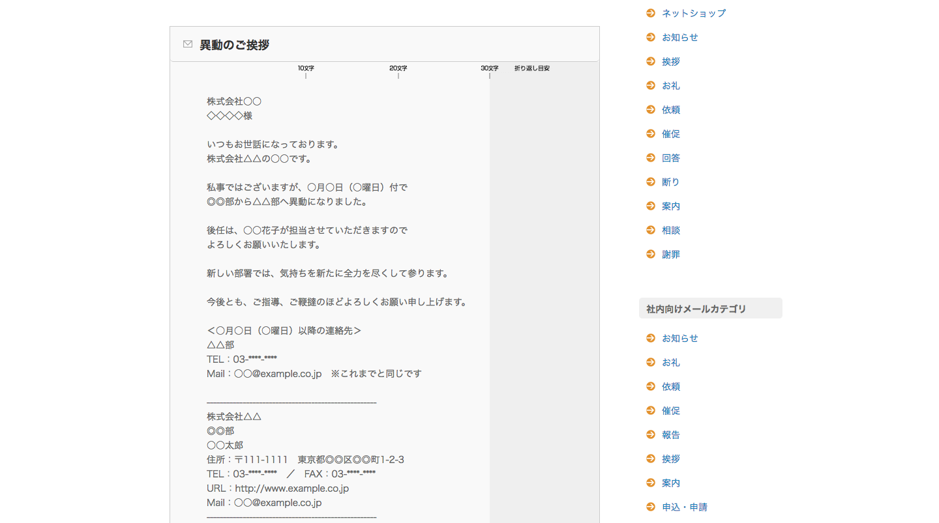Viewport: 939px width, 523px height.
Task: Click the arrow icon next to 断り
Action: click(x=650, y=182)
